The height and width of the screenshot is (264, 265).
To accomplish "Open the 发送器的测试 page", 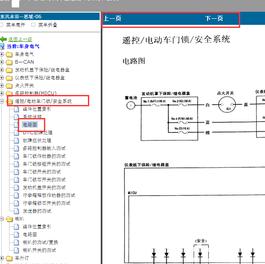I will (x=37, y=211).
